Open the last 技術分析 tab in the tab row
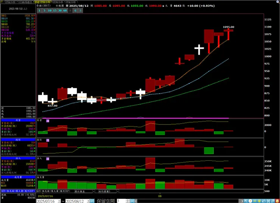 point(70,2)
